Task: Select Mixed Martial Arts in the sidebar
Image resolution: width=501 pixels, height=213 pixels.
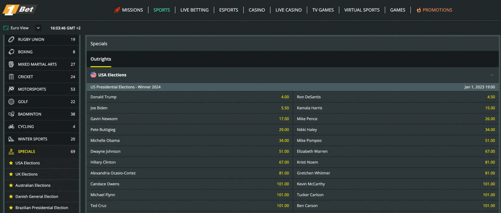Action: (x=42, y=64)
